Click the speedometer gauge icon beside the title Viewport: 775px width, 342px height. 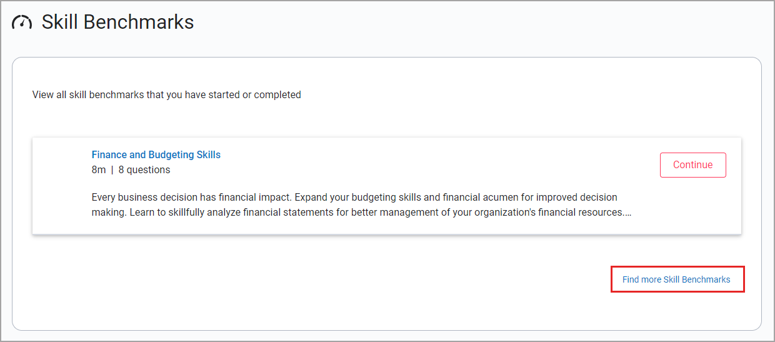pyautogui.click(x=22, y=23)
